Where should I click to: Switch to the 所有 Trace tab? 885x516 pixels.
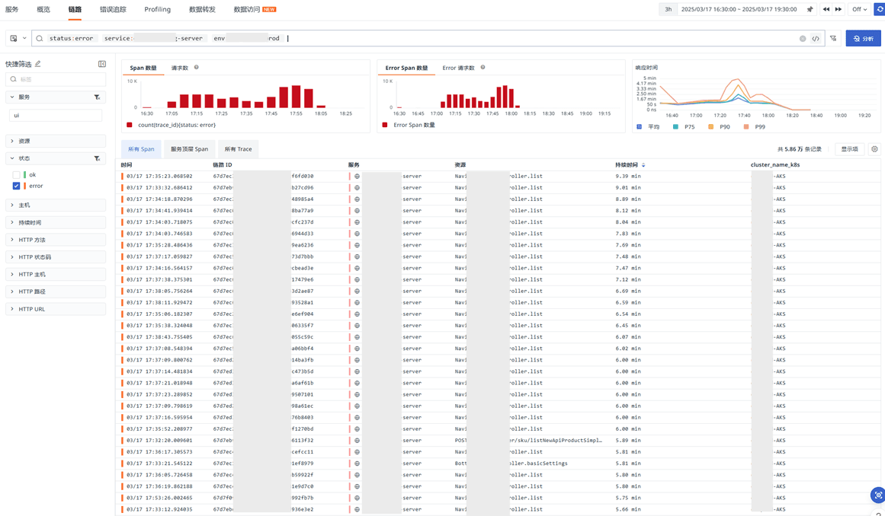tap(238, 149)
